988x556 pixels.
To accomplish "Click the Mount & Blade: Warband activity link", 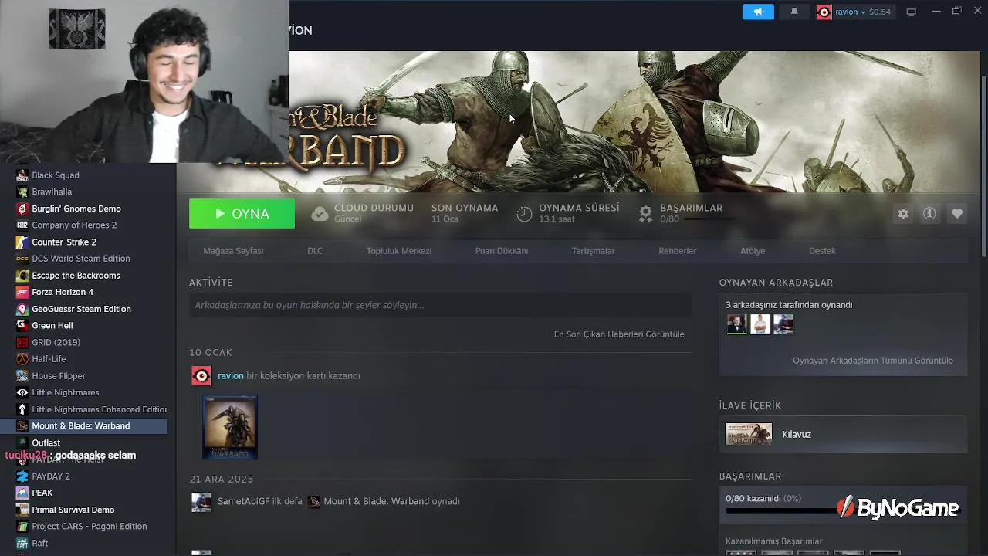I will tap(376, 501).
